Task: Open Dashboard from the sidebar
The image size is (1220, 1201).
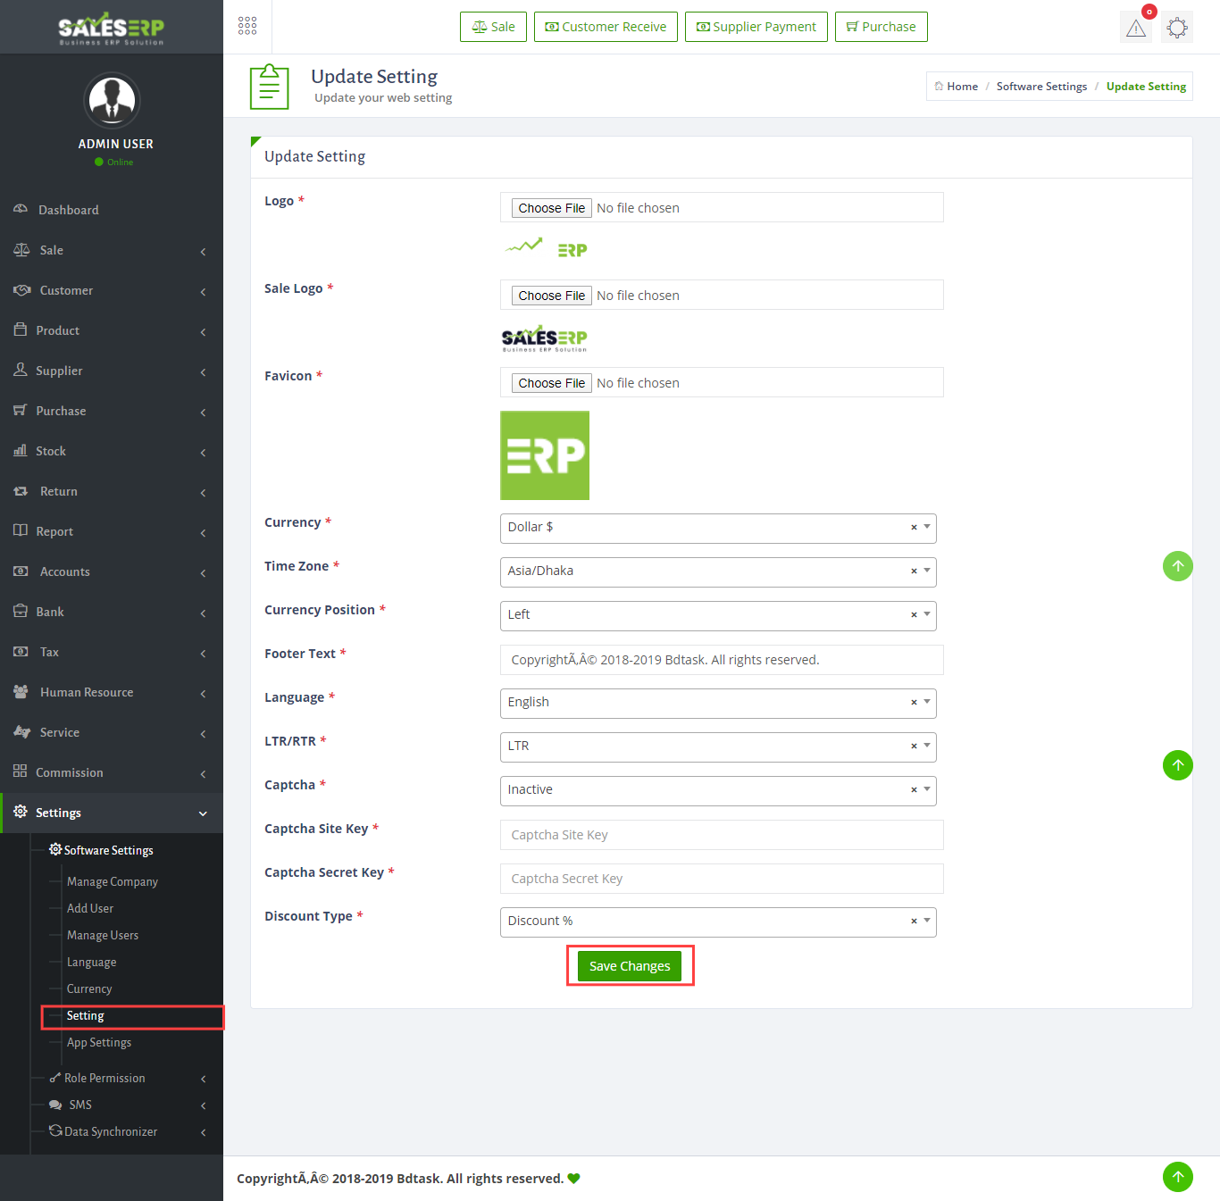Action: coord(69,210)
